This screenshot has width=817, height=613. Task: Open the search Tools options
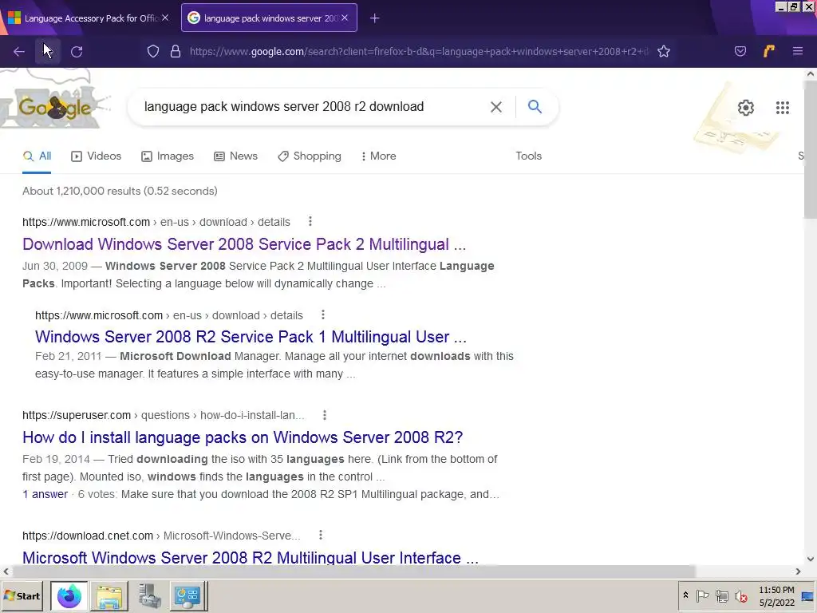click(x=528, y=156)
